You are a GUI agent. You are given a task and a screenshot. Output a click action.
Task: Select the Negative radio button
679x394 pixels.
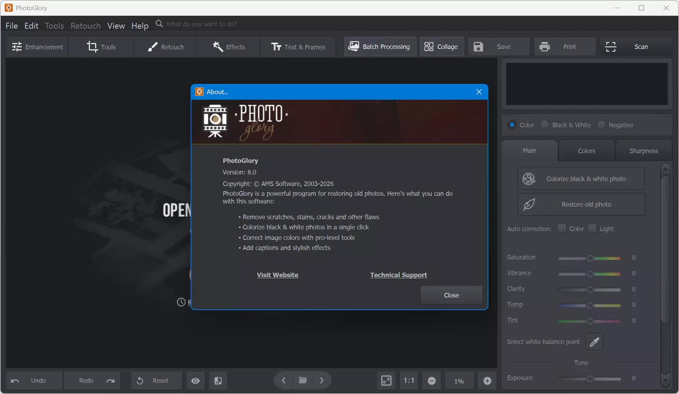click(x=601, y=125)
